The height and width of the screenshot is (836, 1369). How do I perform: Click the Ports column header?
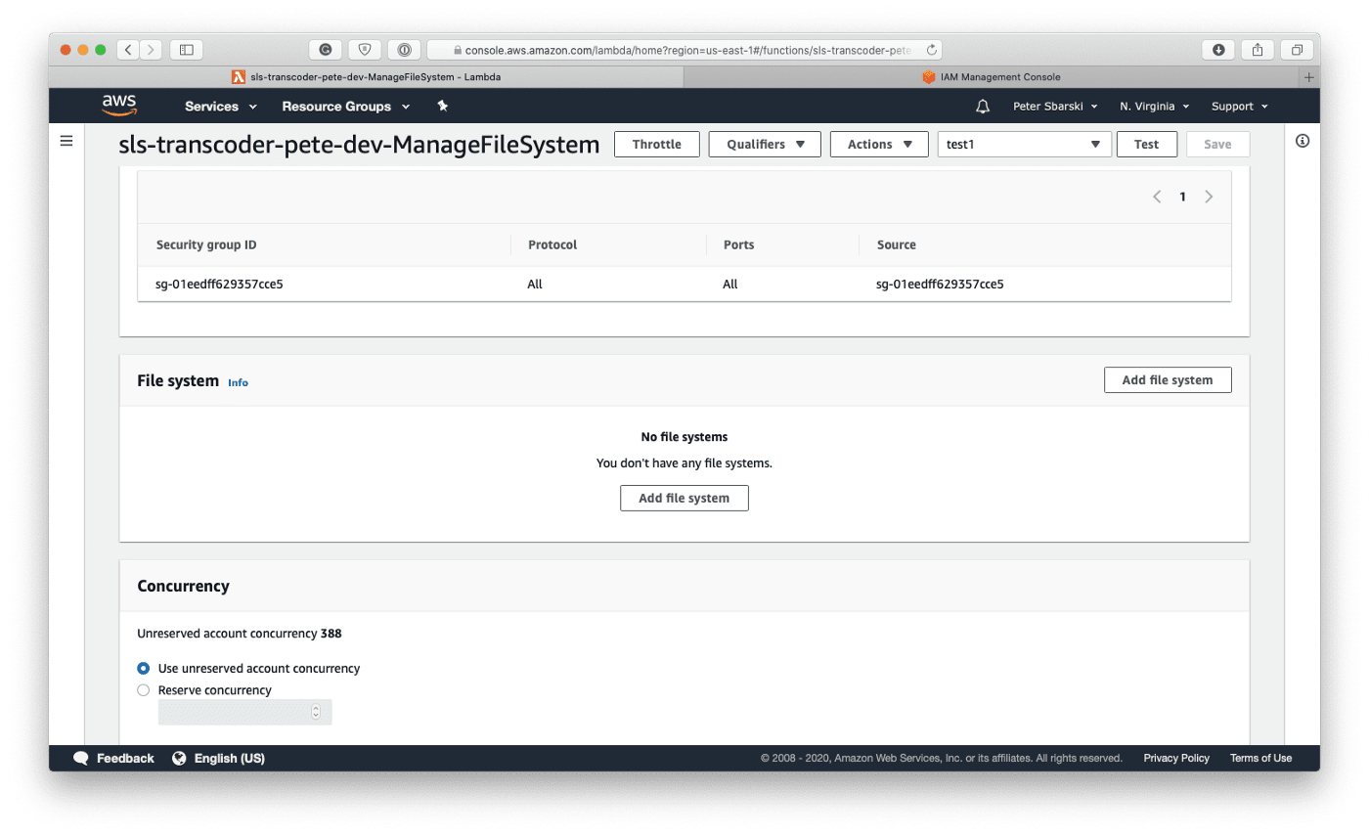[x=738, y=244]
